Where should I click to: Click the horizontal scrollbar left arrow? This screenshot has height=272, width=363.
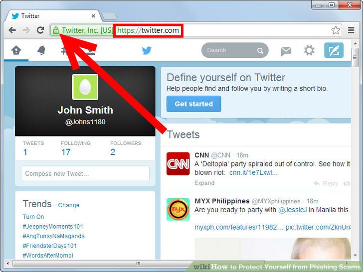[x=8, y=264]
